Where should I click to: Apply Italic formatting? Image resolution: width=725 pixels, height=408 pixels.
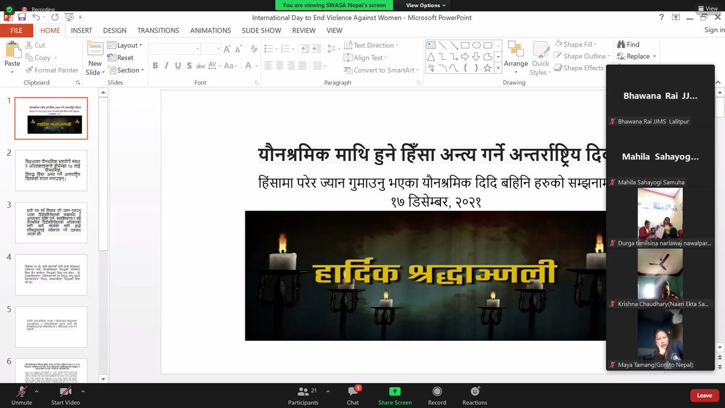tap(167, 65)
